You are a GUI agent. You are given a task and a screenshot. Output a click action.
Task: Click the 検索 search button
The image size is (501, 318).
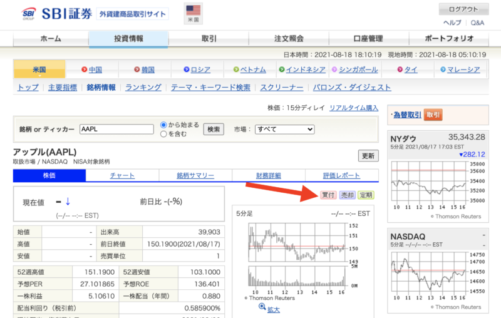pyautogui.click(x=214, y=130)
